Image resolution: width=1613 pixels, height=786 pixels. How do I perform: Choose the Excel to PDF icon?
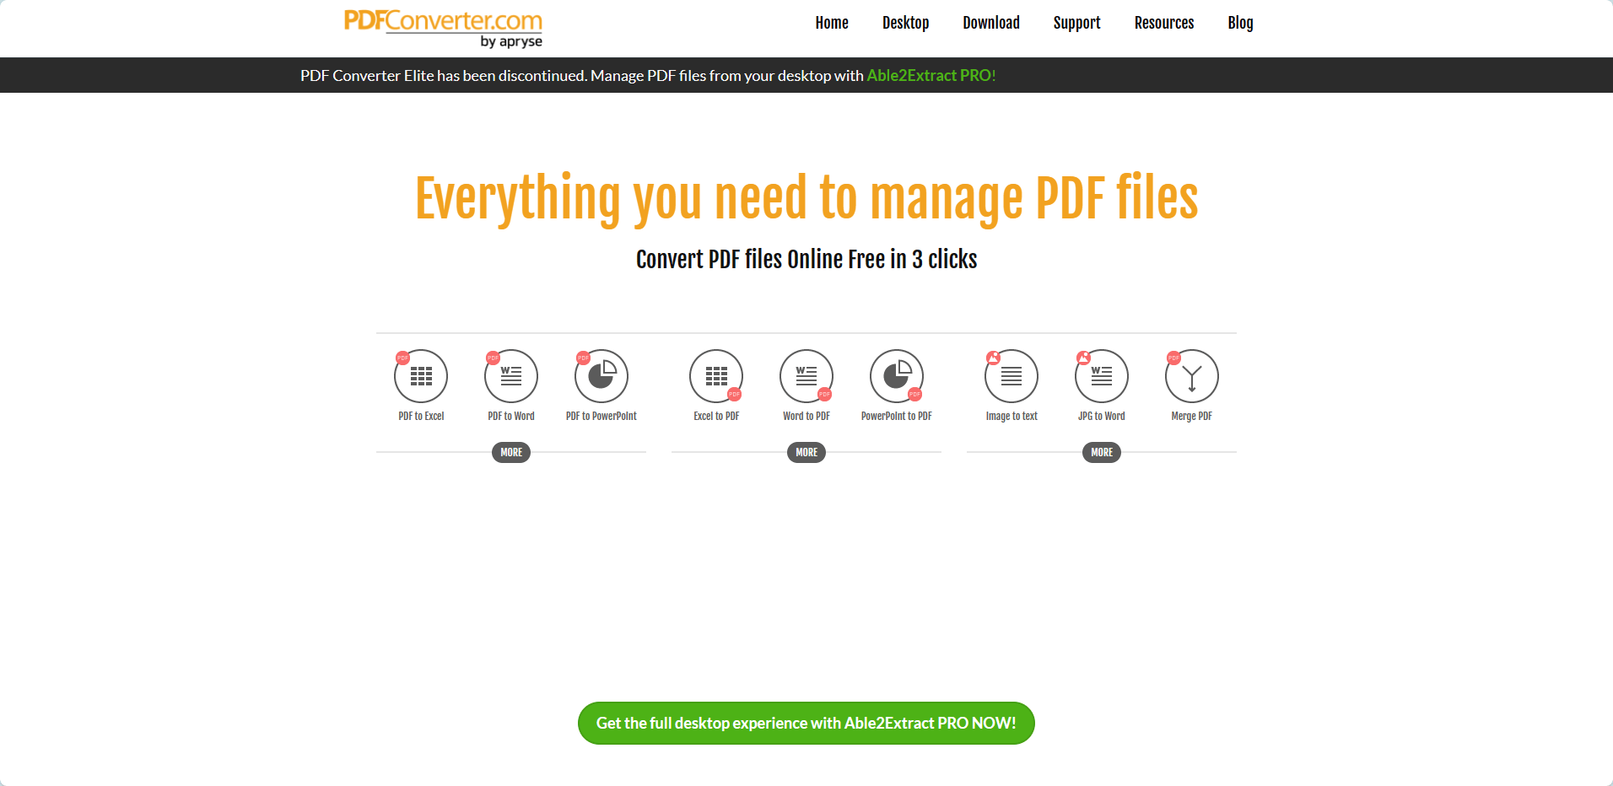716,376
